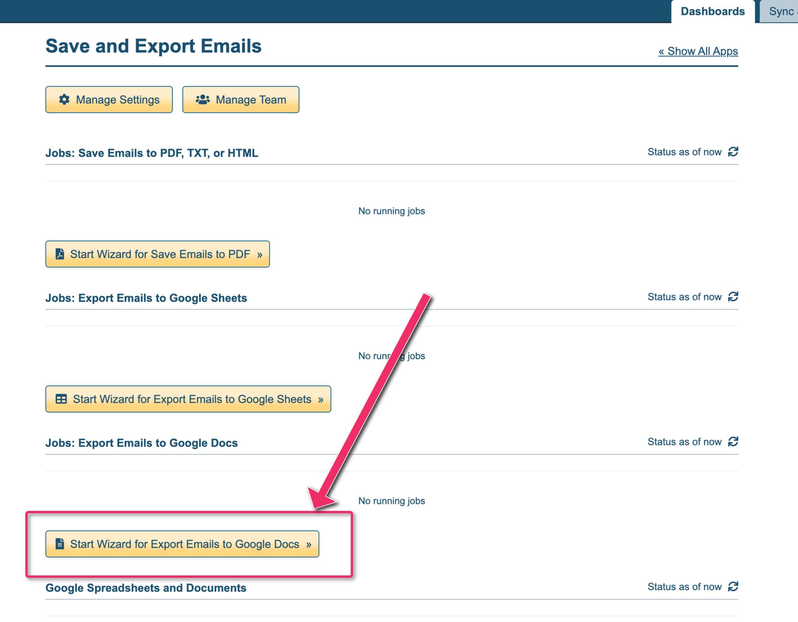Refresh status for Export Emails to Google Docs
Viewport: 798px width, 622px height.
click(x=733, y=442)
